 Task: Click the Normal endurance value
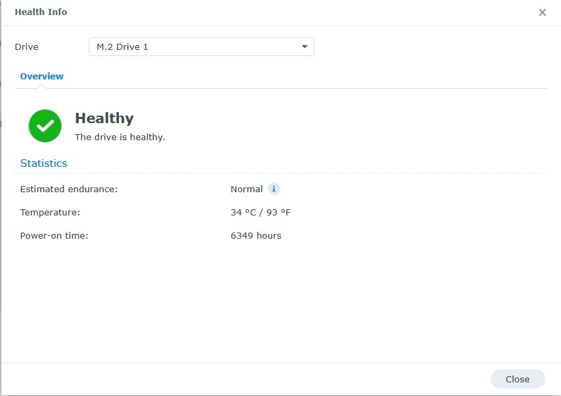pyautogui.click(x=247, y=189)
